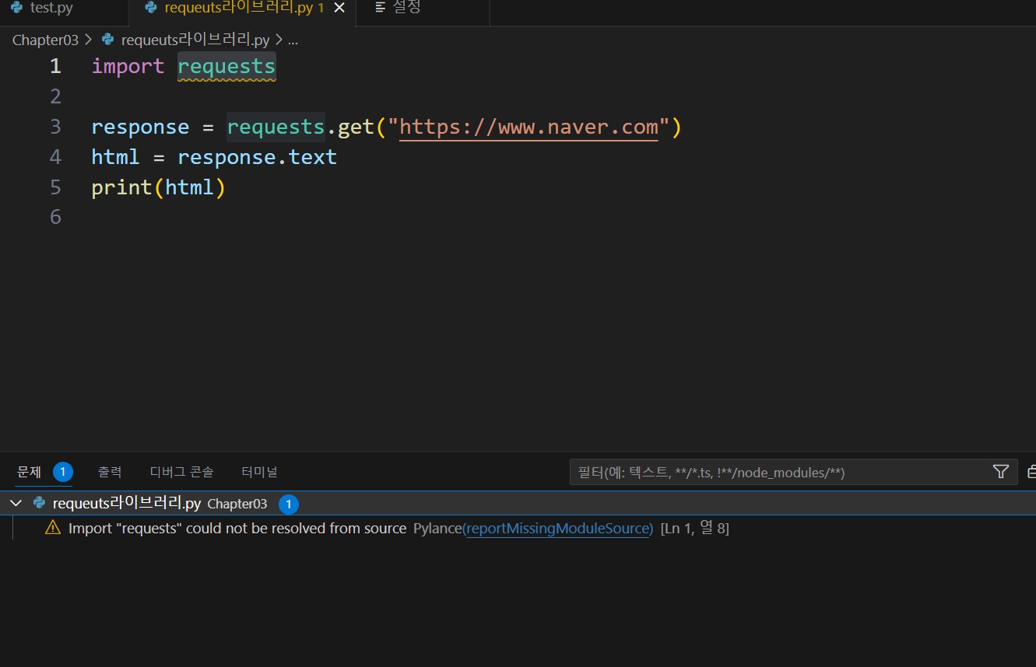Click the [Ln 1, 열 8] location text
This screenshot has width=1036, height=667.
(x=694, y=529)
